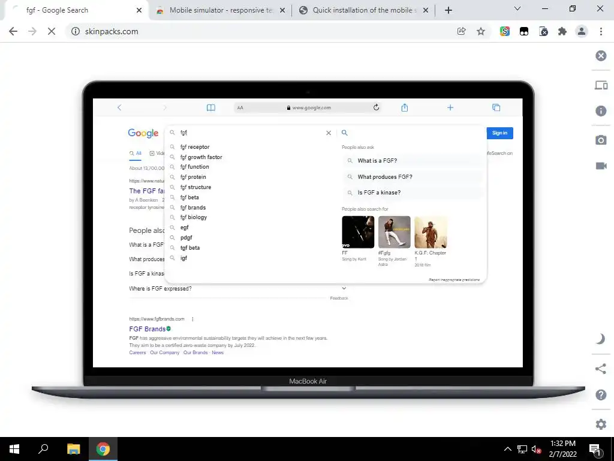Close the mobile simulator panel
This screenshot has width=614, height=461.
point(601,56)
